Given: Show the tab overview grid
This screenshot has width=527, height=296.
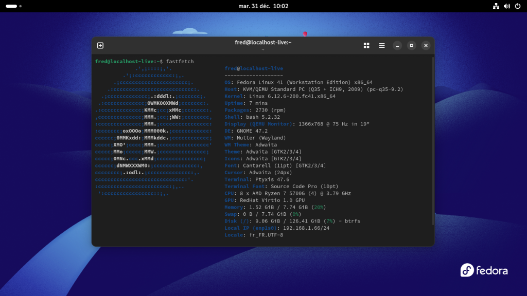Looking at the screenshot, I should [366, 45].
